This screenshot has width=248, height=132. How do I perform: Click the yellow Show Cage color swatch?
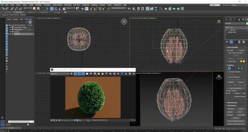click(241, 61)
